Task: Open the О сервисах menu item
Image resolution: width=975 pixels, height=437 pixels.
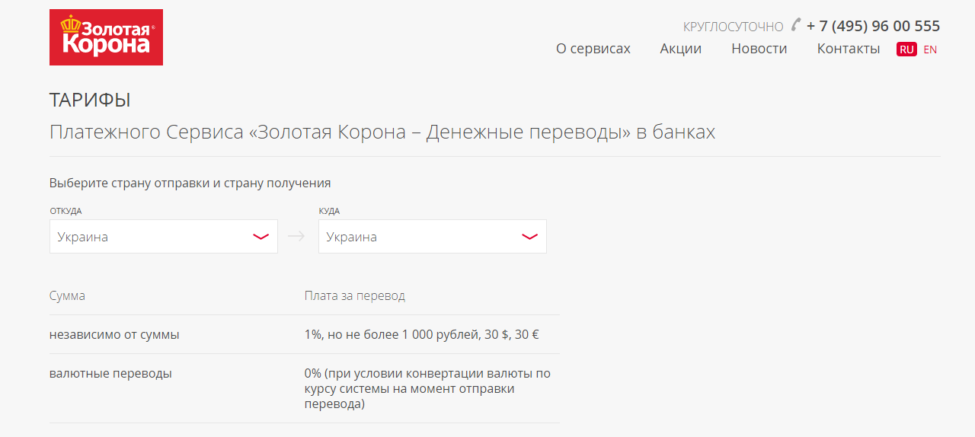Action: [x=593, y=49]
